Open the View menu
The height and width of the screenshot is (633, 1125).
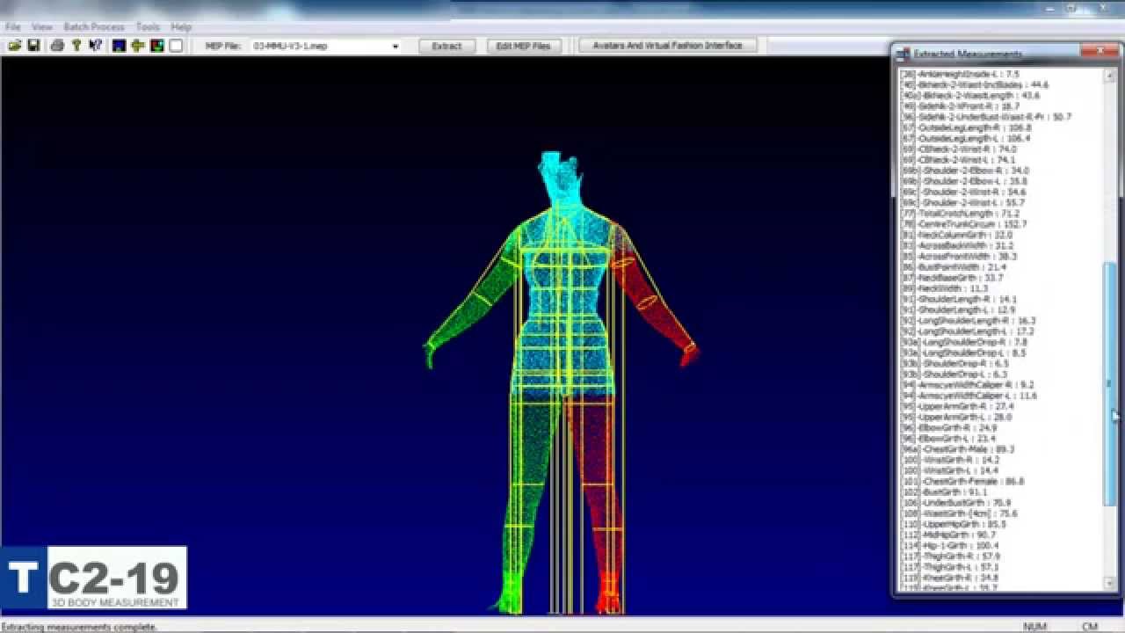tap(42, 27)
